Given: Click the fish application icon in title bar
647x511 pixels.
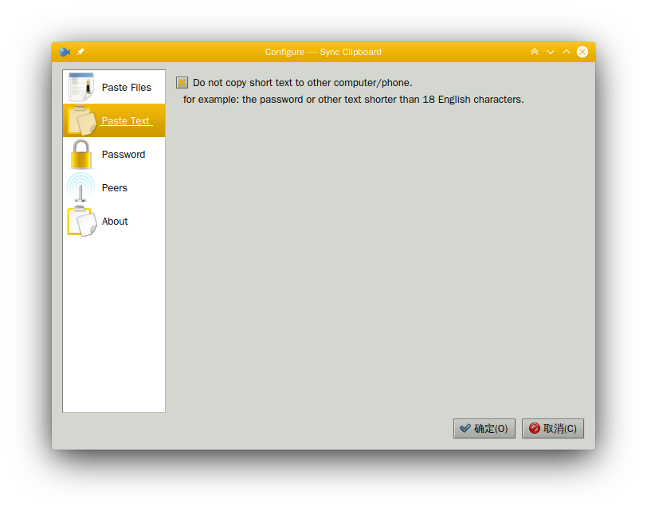Looking at the screenshot, I should (x=65, y=52).
